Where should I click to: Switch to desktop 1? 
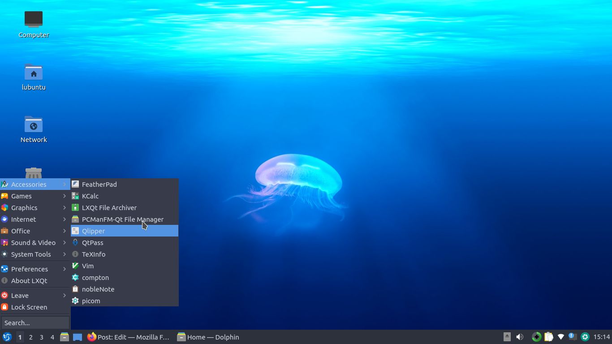tap(20, 337)
